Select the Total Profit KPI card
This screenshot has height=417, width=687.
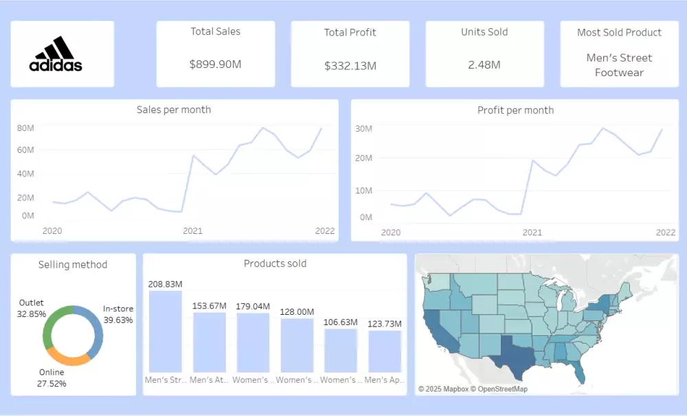tap(350, 53)
